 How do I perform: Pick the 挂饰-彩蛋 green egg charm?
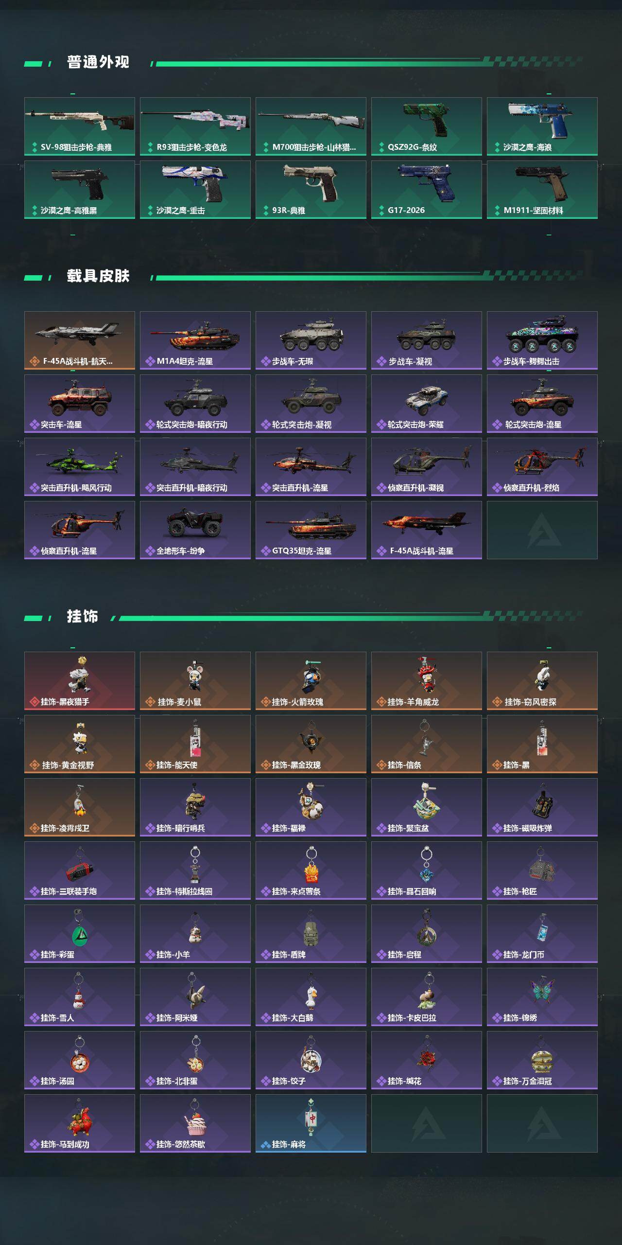[x=80, y=934]
